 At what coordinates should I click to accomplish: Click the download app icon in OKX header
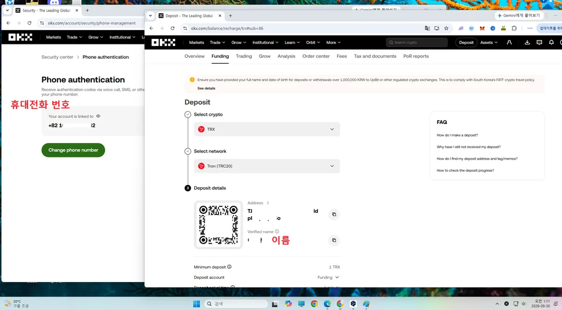tap(527, 42)
